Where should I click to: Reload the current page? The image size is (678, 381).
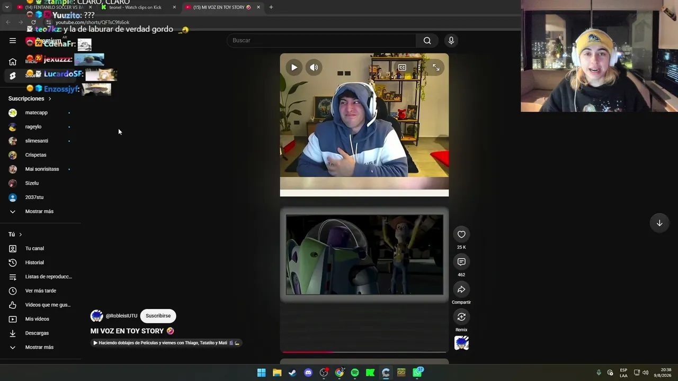[33, 22]
